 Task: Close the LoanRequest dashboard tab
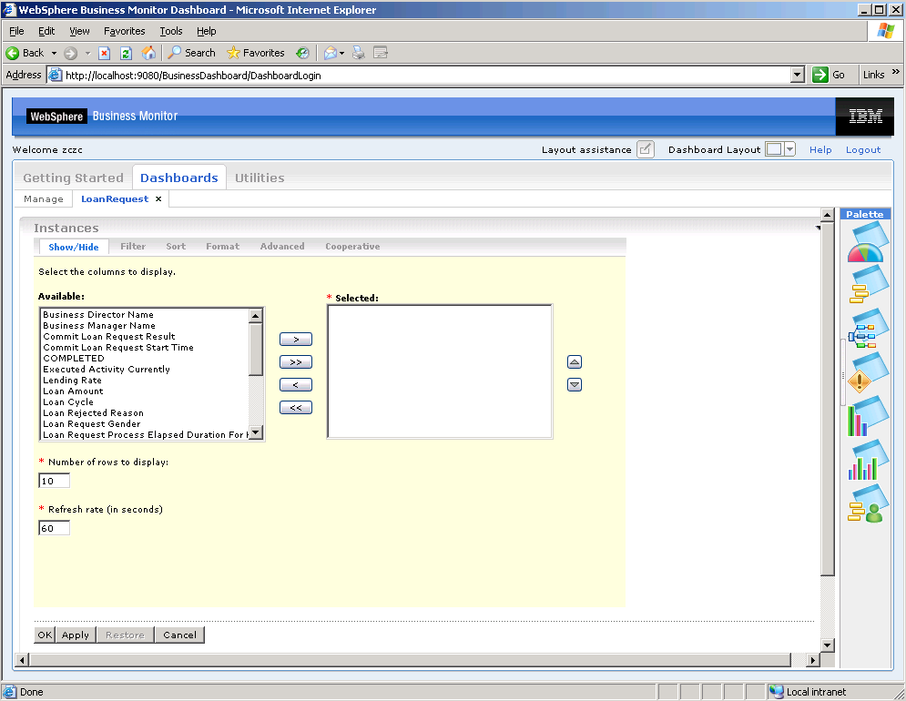click(x=158, y=198)
